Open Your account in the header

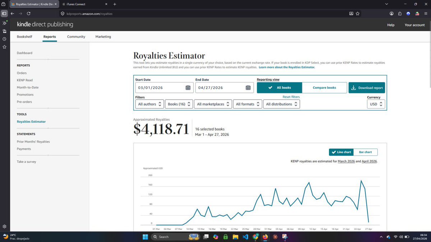tap(414, 25)
